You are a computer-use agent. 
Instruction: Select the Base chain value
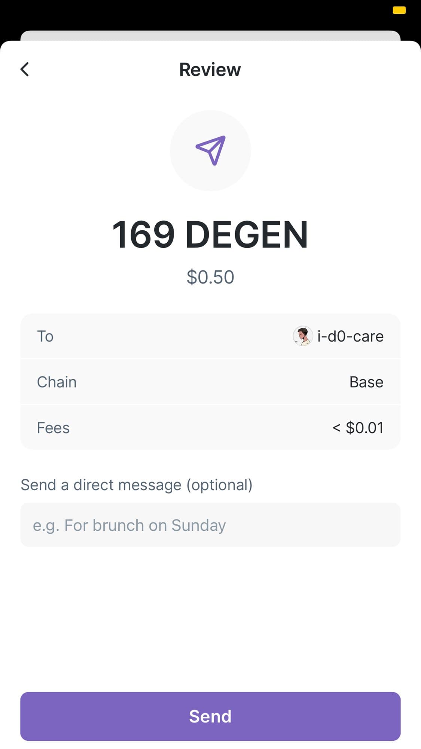pos(366,382)
